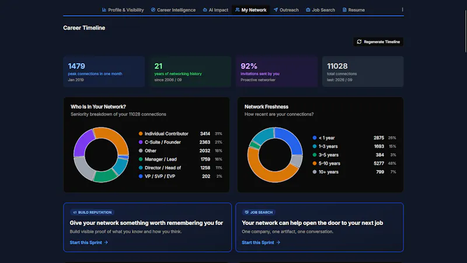
Task: Click the purple C-Suite / Founder legend dot
Action: pyautogui.click(x=141, y=142)
